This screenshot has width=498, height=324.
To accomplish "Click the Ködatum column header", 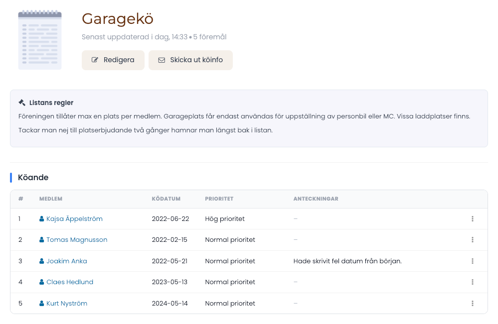I will point(166,199).
